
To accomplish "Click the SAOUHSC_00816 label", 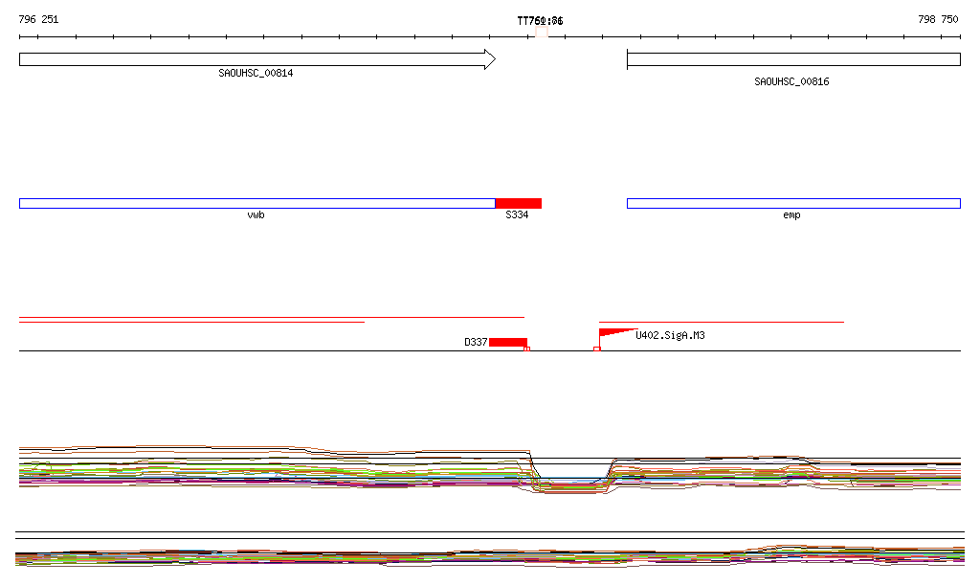I will coord(791,82).
